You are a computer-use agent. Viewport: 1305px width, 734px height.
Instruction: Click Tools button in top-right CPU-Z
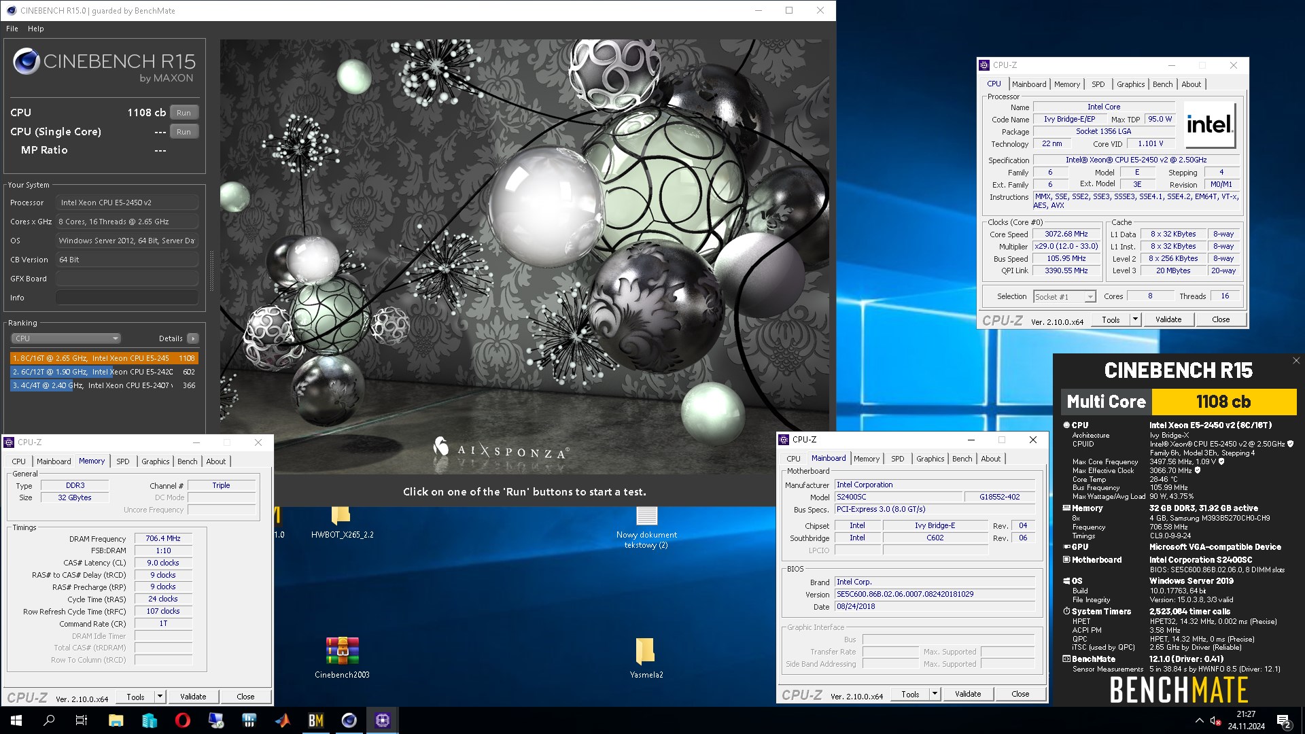(x=1111, y=319)
